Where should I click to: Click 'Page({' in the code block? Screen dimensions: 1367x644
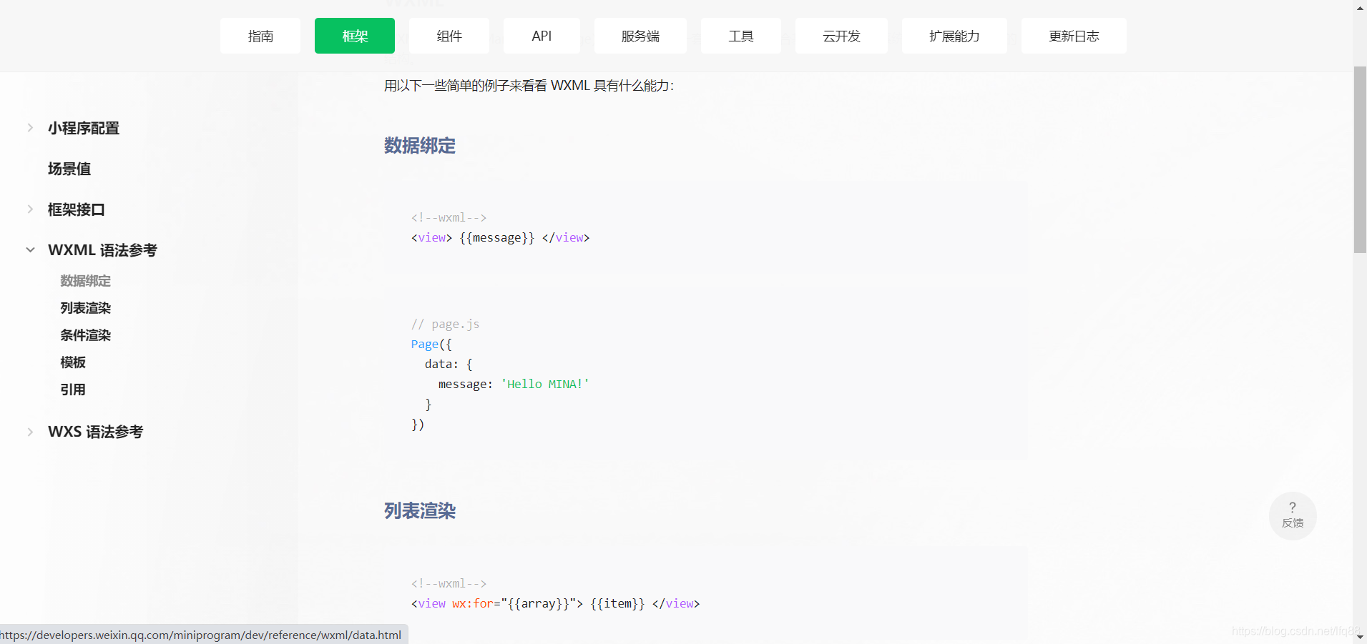pos(431,345)
